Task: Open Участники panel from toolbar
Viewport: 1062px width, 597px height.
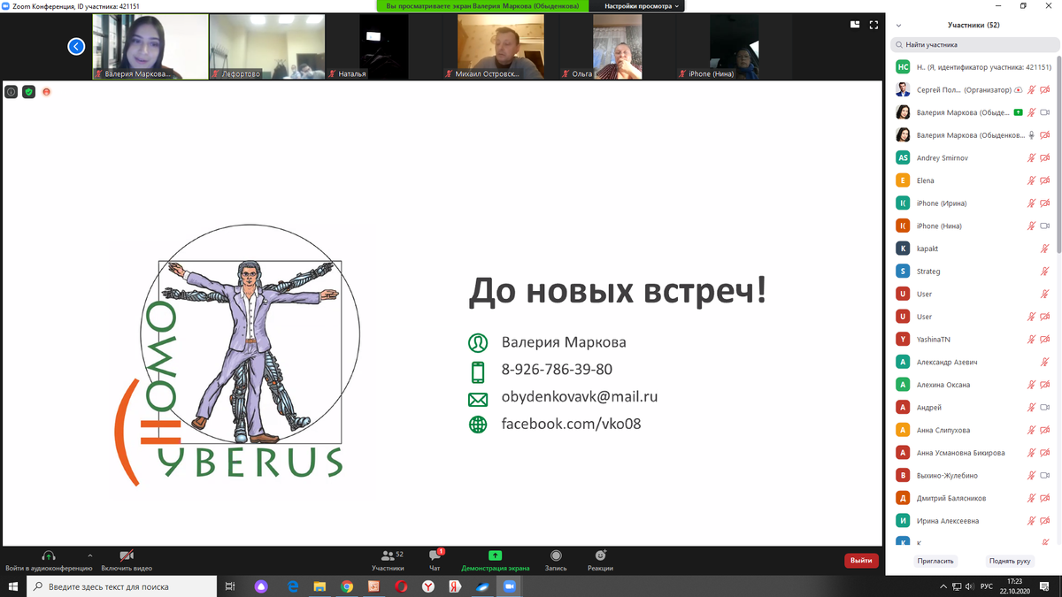Action: (x=388, y=560)
